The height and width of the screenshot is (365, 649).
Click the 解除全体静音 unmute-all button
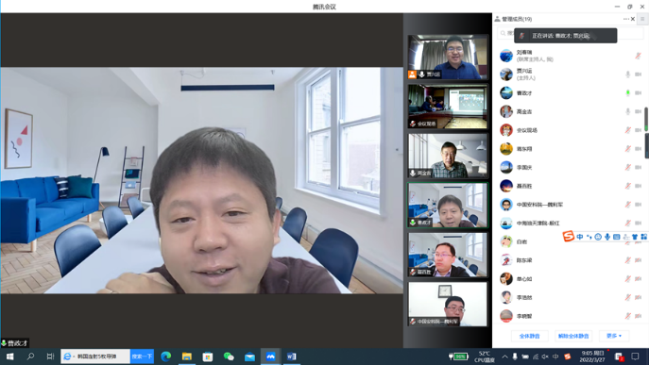(573, 336)
